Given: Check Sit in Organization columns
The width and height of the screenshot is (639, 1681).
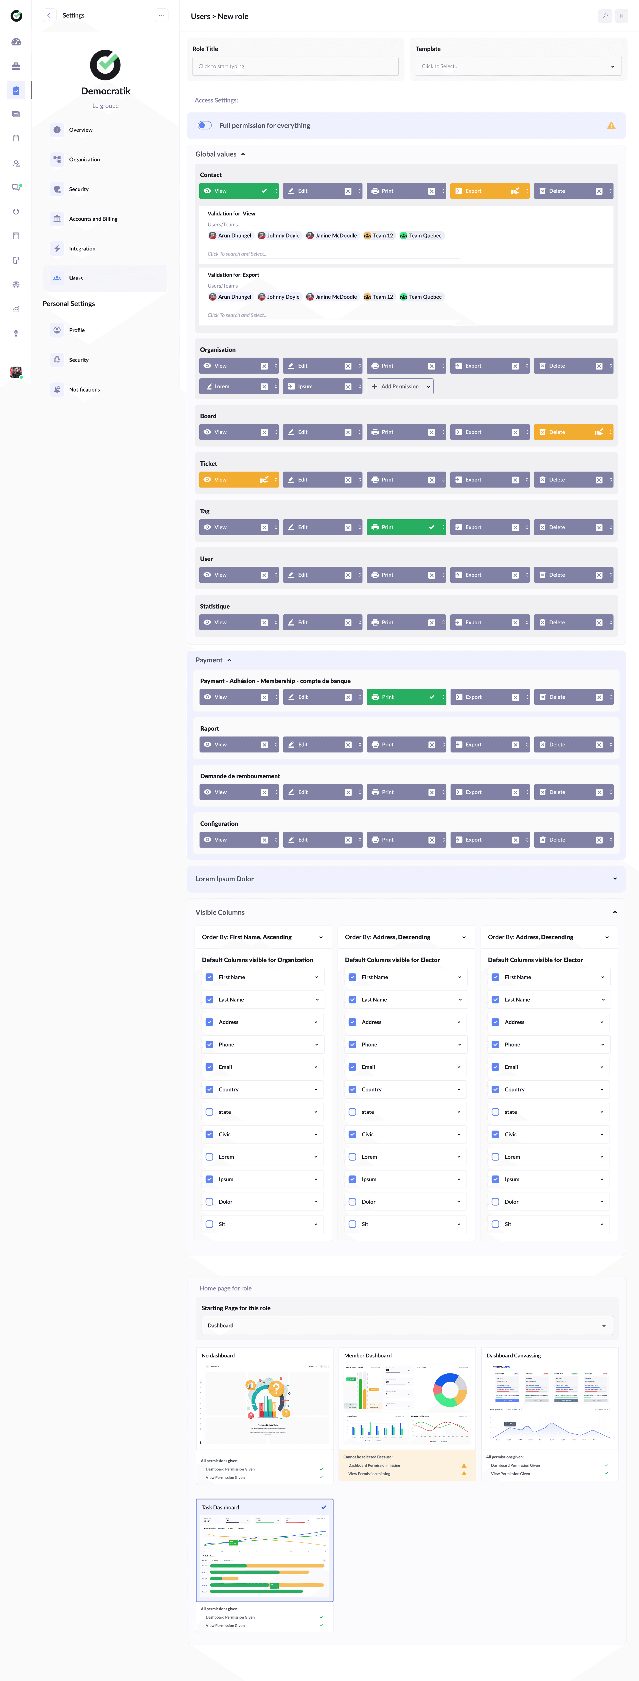Looking at the screenshot, I should [209, 1224].
